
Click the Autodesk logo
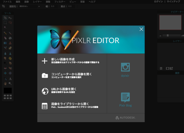[x=125, y=118]
